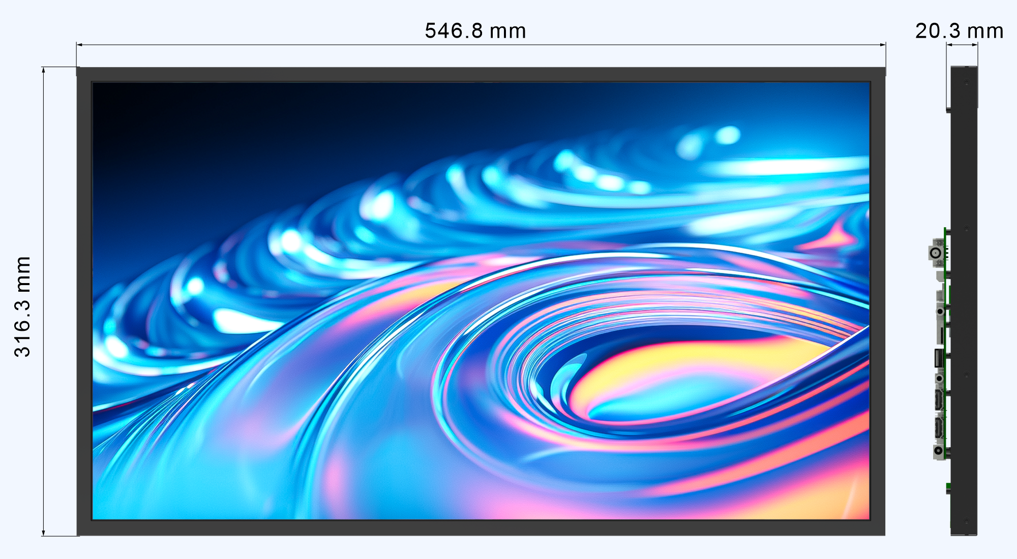
Task: Click the 546.8 mm width dimension label
Action: point(475,31)
